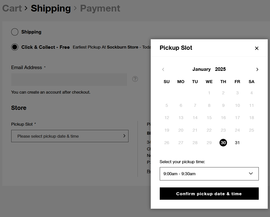Screen dimensions: 270x217
Task: Select Click & Collect - Free option
Action: pyautogui.click(x=15, y=47)
